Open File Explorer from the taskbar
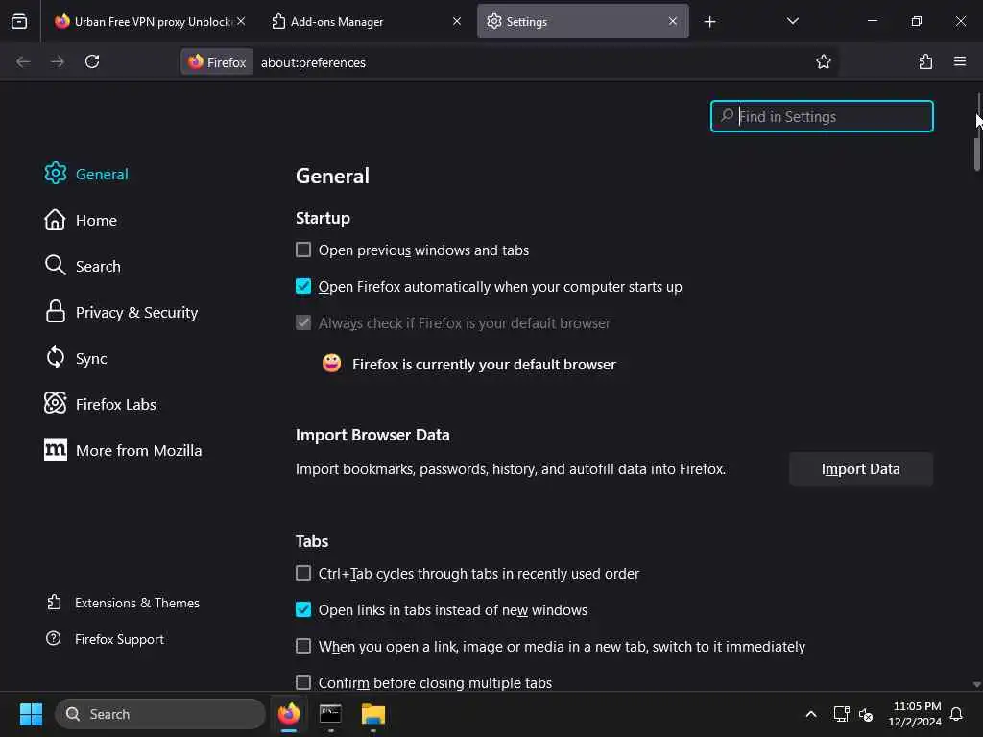Image resolution: width=983 pixels, height=737 pixels. point(372,714)
